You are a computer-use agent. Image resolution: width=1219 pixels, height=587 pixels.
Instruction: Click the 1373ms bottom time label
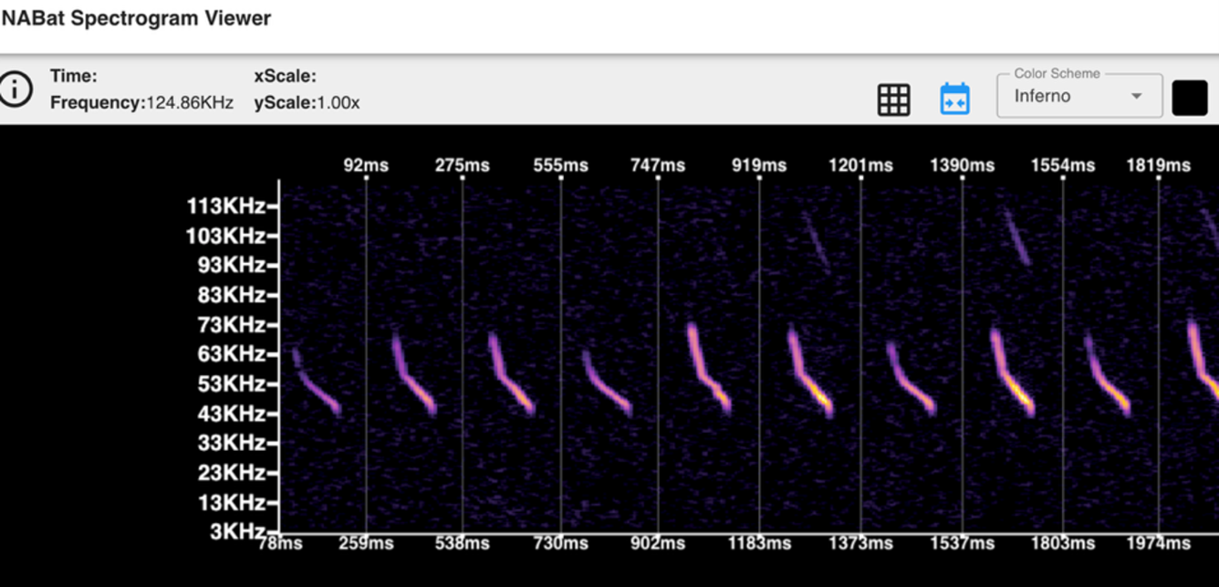tap(860, 543)
